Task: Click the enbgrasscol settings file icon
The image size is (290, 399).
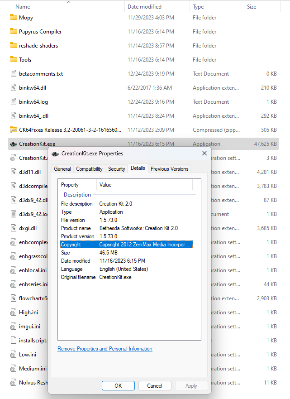Action: pos(14,256)
